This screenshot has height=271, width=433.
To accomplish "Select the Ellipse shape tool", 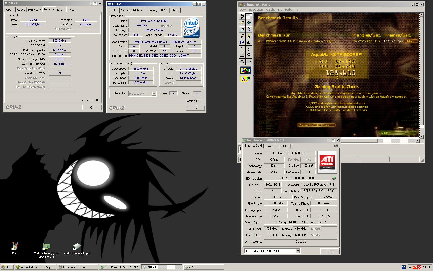I will 242,61.
